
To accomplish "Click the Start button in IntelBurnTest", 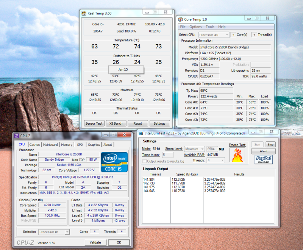I will coord(257,144).
